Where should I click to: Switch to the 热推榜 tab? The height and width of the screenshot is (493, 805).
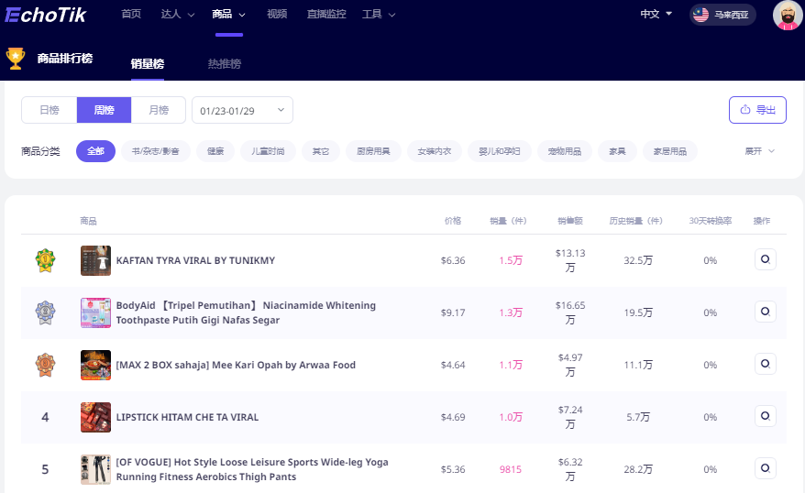pyautogui.click(x=225, y=64)
